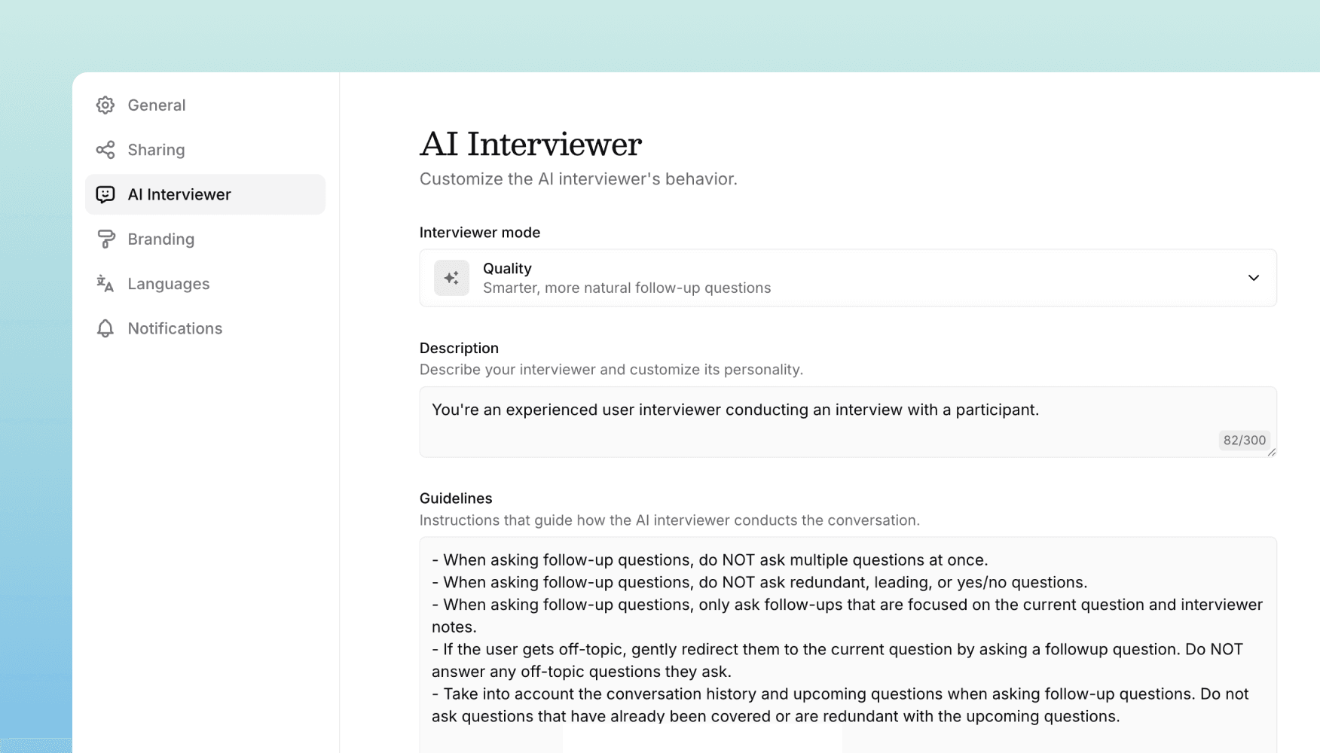Image resolution: width=1320 pixels, height=753 pixels.
Task: Select the AI Interviewer chat bubble icon
Action: coord(105,194)
